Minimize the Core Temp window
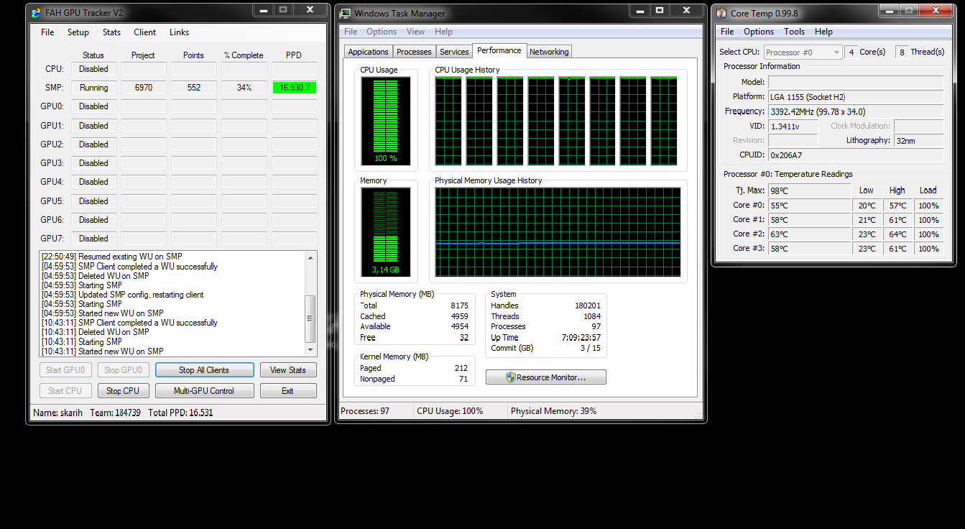The width and height of the screenshot is (965, 529). pyautogui.click(x=889, y=10)
